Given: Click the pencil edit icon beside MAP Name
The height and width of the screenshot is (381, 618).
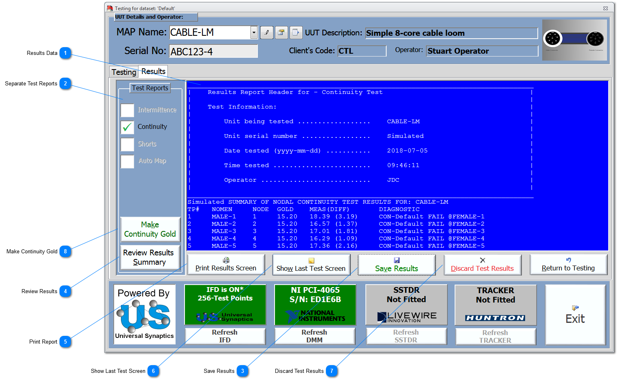Looking at the screenshot, I should [x=267, y=33].
